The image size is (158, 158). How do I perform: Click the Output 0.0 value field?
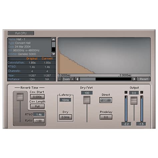tap(134, 93)
